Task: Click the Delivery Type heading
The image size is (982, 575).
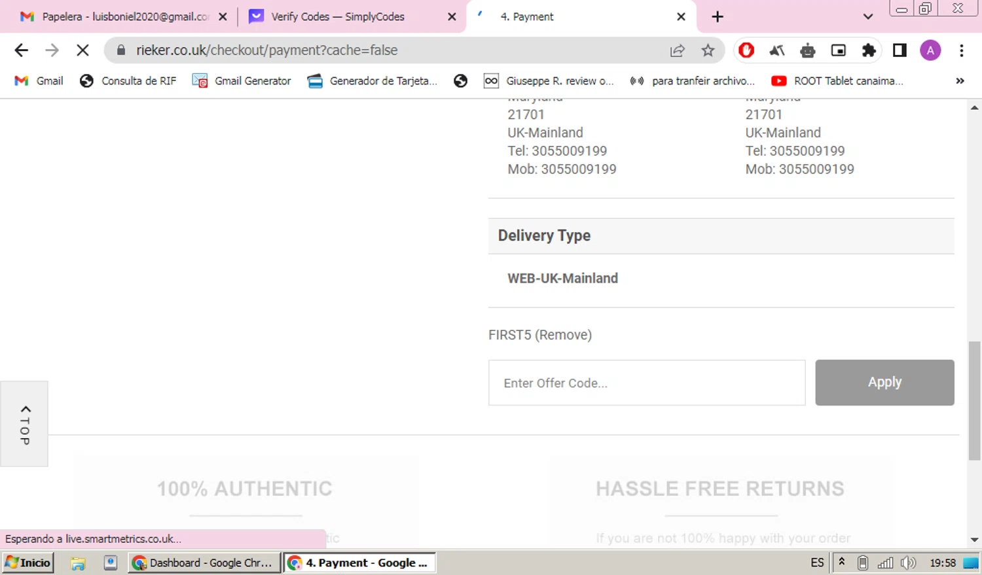Action: click(x=544, y=235)
